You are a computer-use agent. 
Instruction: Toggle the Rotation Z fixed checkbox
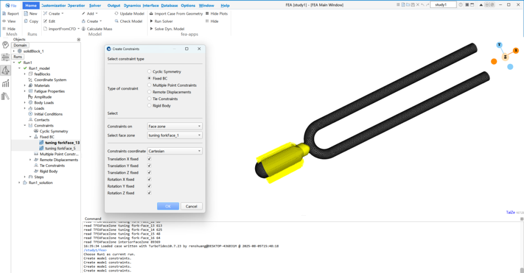click(x=149, y=193)
